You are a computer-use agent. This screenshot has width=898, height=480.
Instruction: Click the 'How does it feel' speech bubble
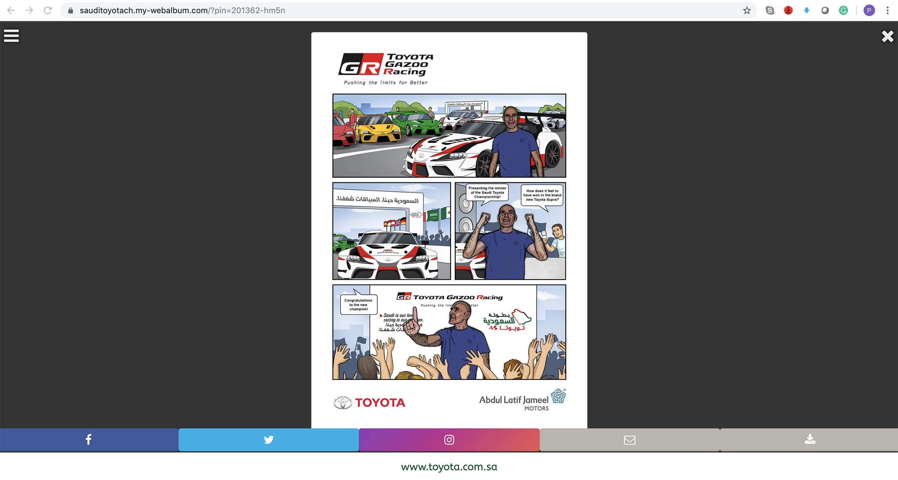[x=542, y=196]
